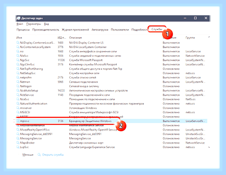This screenshot has height=175, width=226.
Task: Click the Открыть службы link
Action: 53,155
